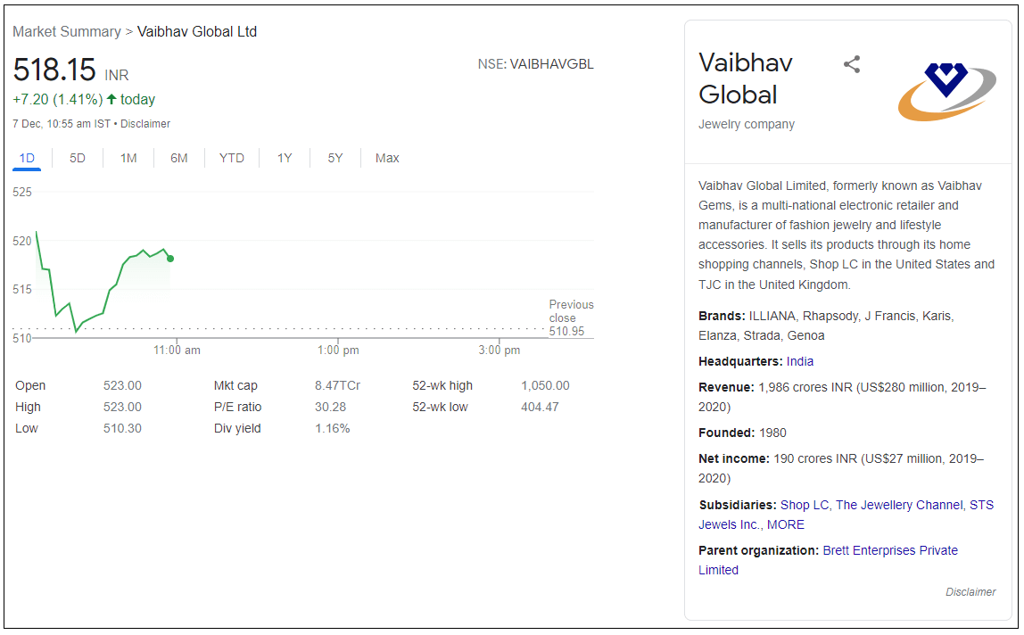View the 5Y chart range
This screenshot has width=1024, height=635.
pos(335,158)
